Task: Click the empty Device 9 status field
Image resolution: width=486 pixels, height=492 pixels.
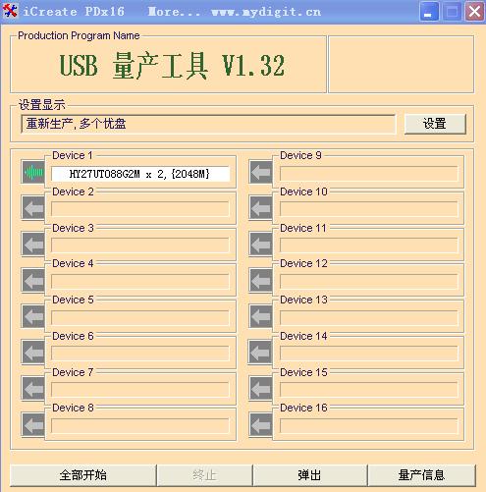Action: point(368,174)
